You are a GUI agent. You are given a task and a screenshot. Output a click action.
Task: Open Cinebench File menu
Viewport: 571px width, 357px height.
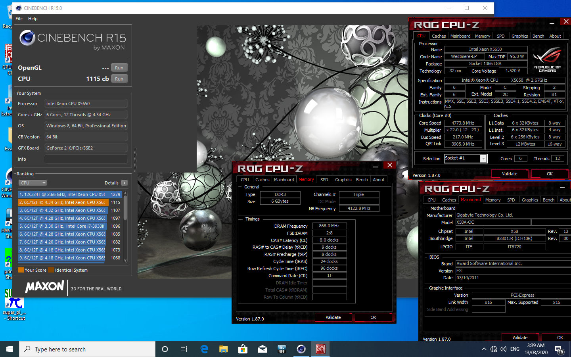pyautogui.click(x=19, y=19)
